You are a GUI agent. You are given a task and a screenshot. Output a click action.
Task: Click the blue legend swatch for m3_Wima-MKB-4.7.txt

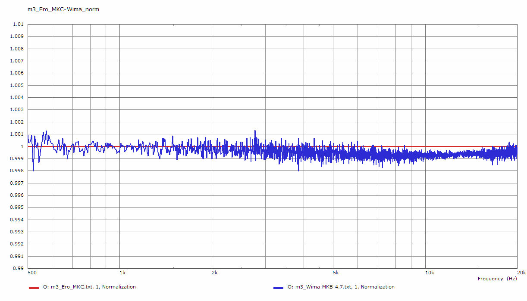pyautogui.click(x=278, y=287)
